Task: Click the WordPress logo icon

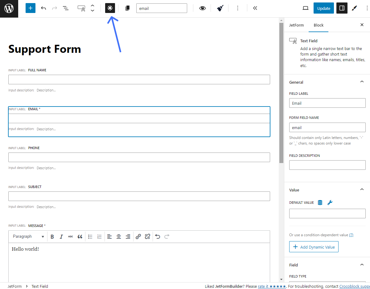Action: pos(9,9)
